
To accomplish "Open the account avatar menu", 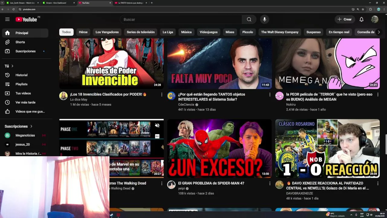I will 375,19.
